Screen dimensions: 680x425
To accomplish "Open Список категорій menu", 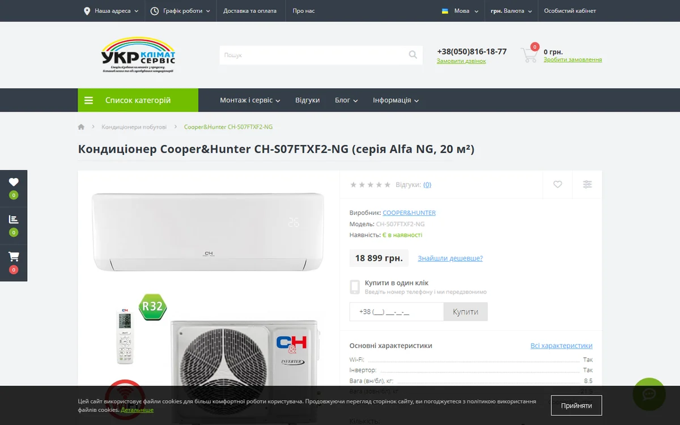I will click(138, 100).
